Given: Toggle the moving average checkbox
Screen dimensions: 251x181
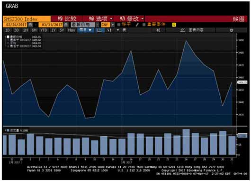Looking at the screenshot, I should point(119,25).
